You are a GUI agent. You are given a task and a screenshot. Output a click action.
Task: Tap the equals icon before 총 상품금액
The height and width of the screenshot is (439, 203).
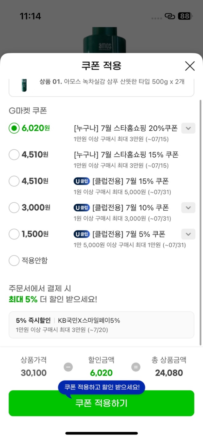pyautogui.click(x=136, y=367)
